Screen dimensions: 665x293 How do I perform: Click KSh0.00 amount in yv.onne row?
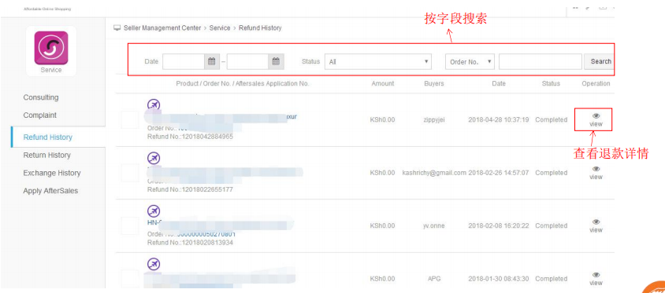(x=382, y=225)
